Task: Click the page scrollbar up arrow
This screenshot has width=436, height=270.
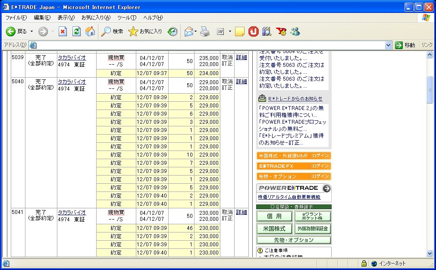Action: pos(430,55)
